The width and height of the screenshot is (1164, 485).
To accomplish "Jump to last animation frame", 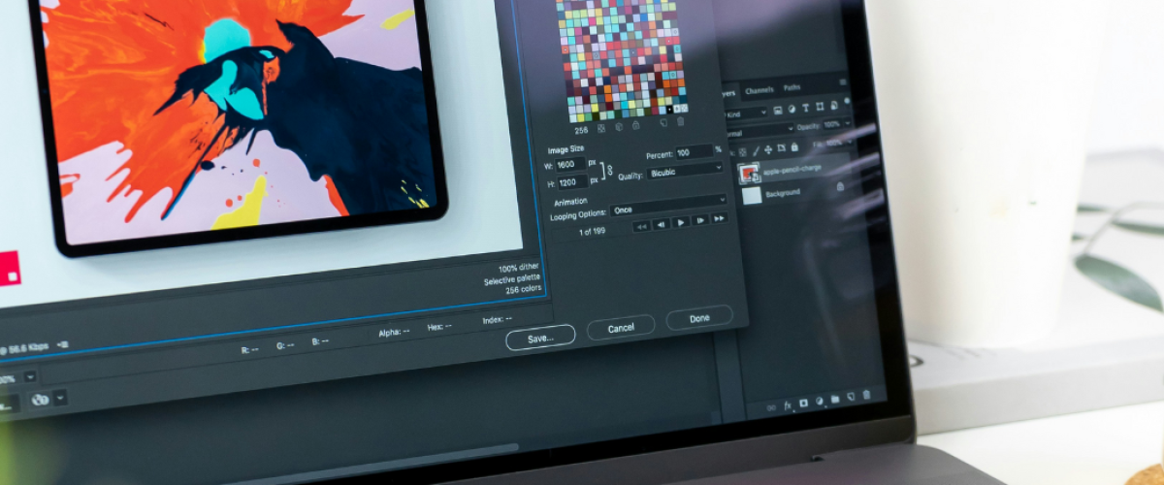I will click(719, 218).
